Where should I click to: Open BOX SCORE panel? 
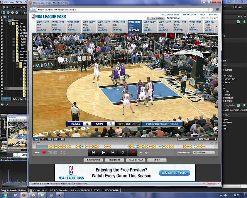tap(115, 160)
